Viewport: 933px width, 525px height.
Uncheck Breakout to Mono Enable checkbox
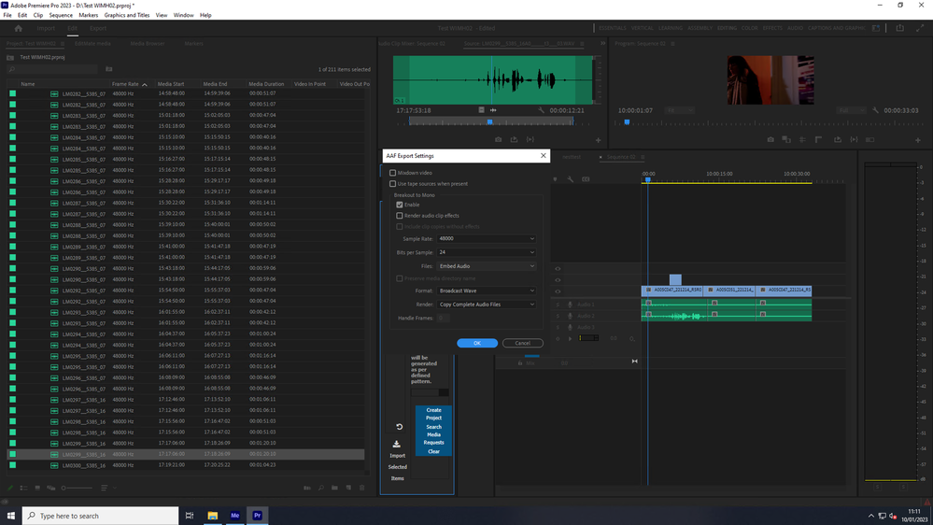(x=400, y=205)
